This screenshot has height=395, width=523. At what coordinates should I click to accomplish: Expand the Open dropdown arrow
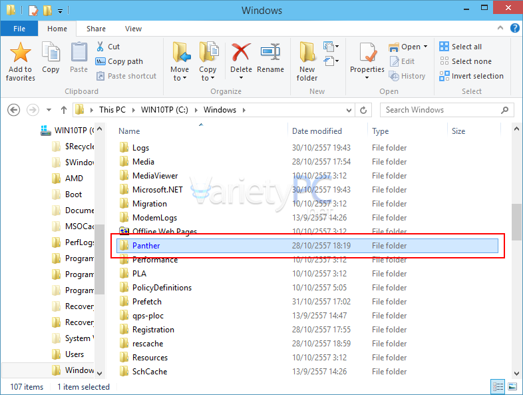click(426, 47)
